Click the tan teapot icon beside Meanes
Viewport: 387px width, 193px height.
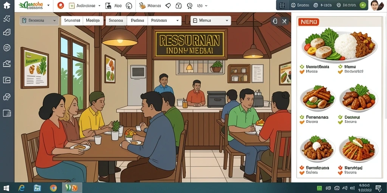click(x=142, y=6)
